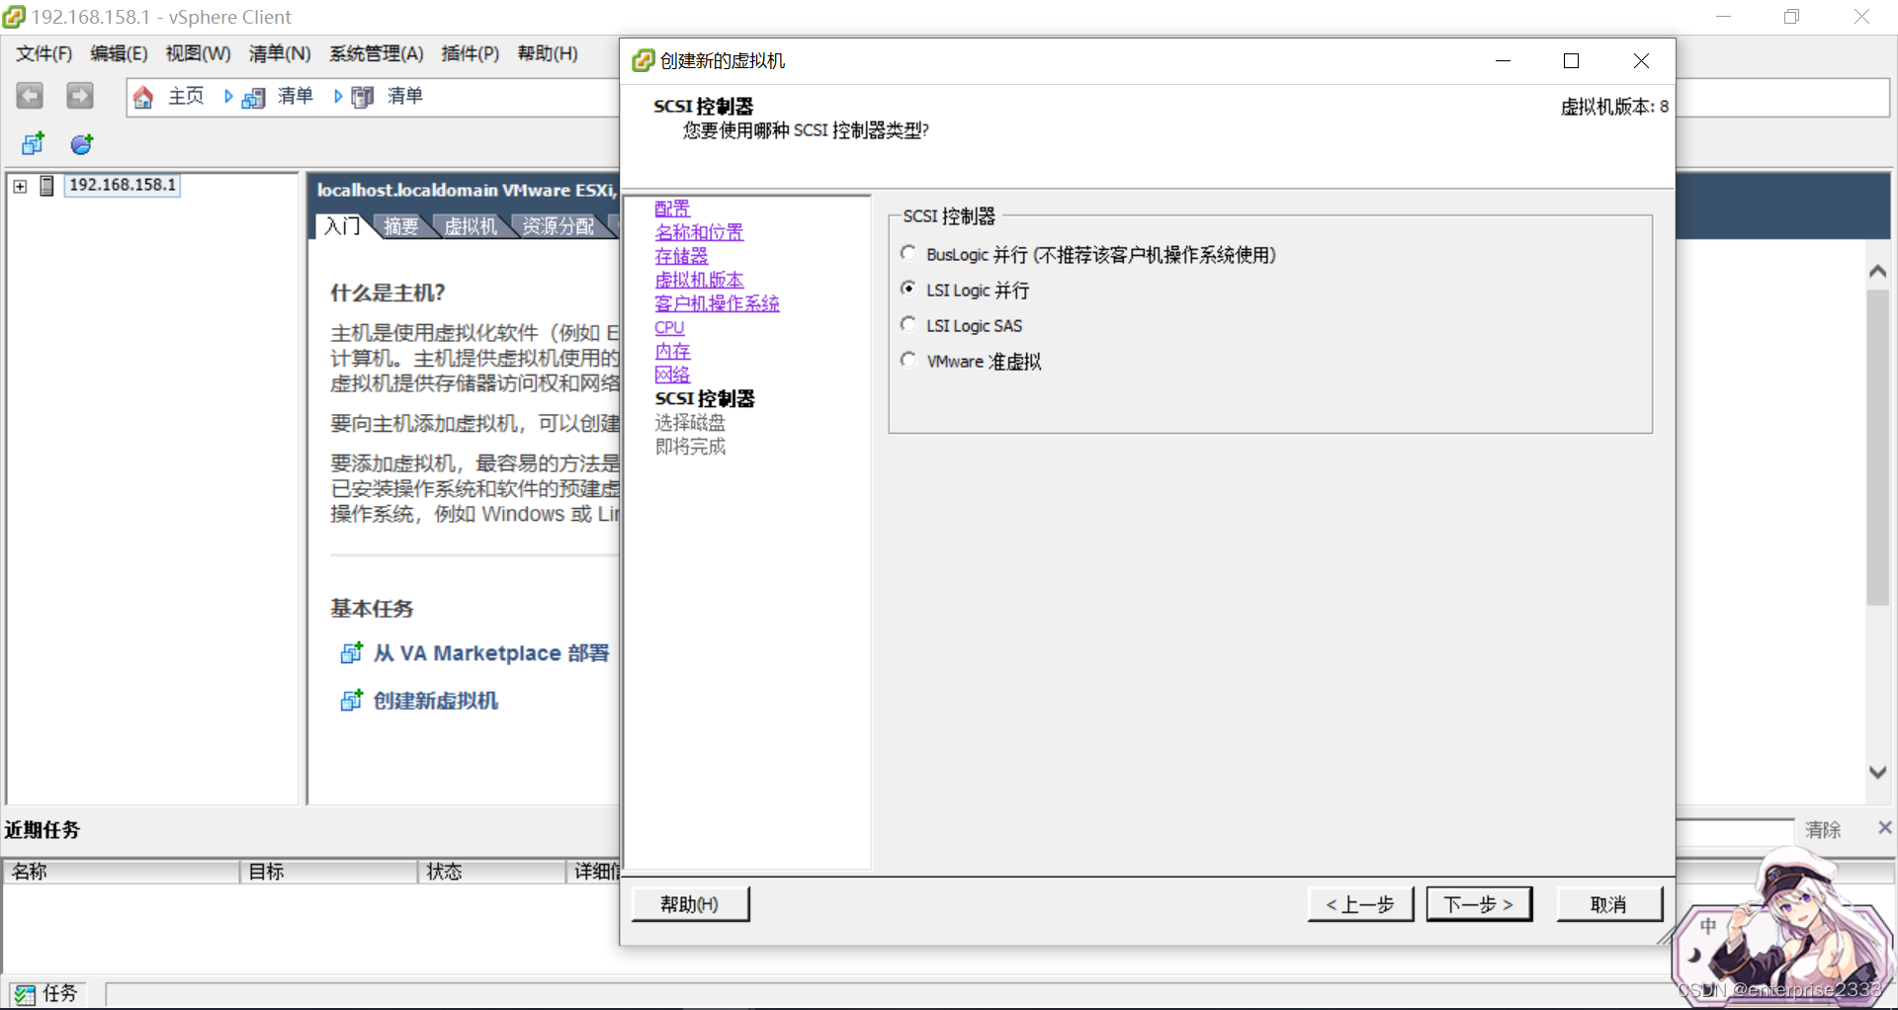Click the 主页 breadcrumb text
Image resolution: width=1898 pixels, height=1010 pixels.
(x=186, y=96)
